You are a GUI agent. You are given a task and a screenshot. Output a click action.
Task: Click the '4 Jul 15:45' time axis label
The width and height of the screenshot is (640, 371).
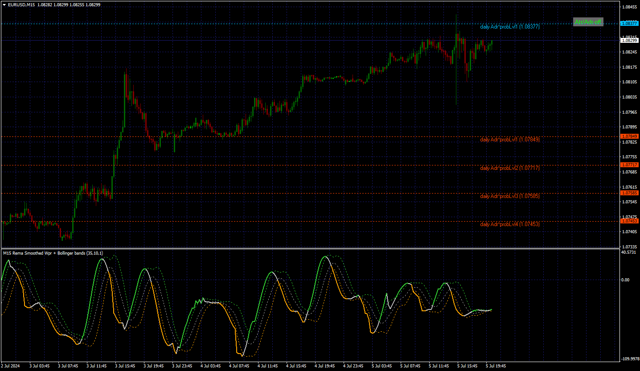(296, 366)
